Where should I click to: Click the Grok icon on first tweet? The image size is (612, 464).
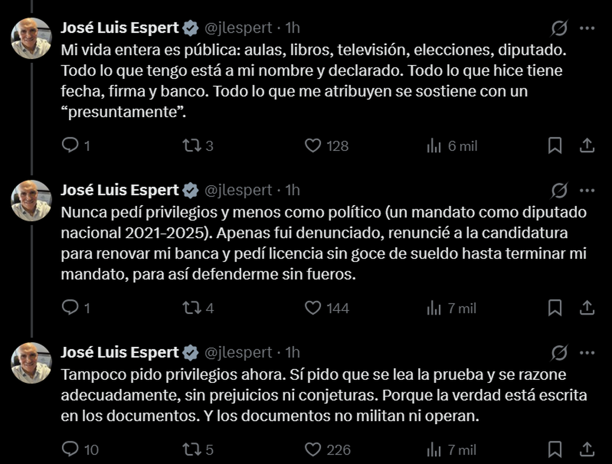point(559,29)
